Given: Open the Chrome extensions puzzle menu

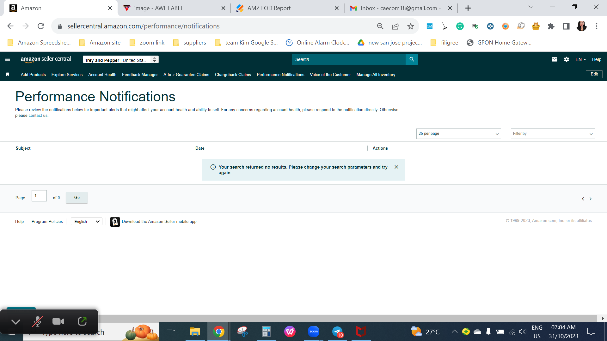Looking at the screenshot, I should [x=551, y=26].
